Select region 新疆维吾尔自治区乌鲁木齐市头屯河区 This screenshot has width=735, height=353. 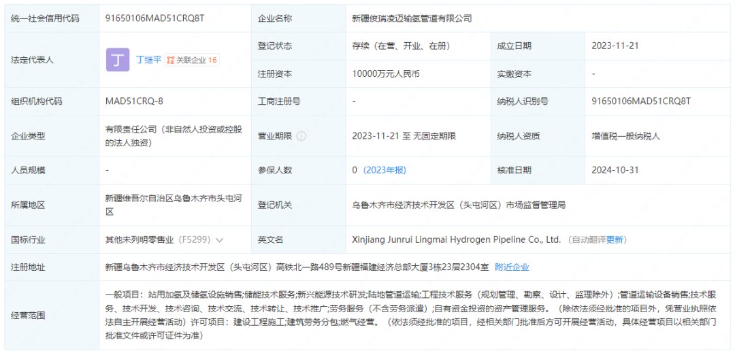[174, 205]
